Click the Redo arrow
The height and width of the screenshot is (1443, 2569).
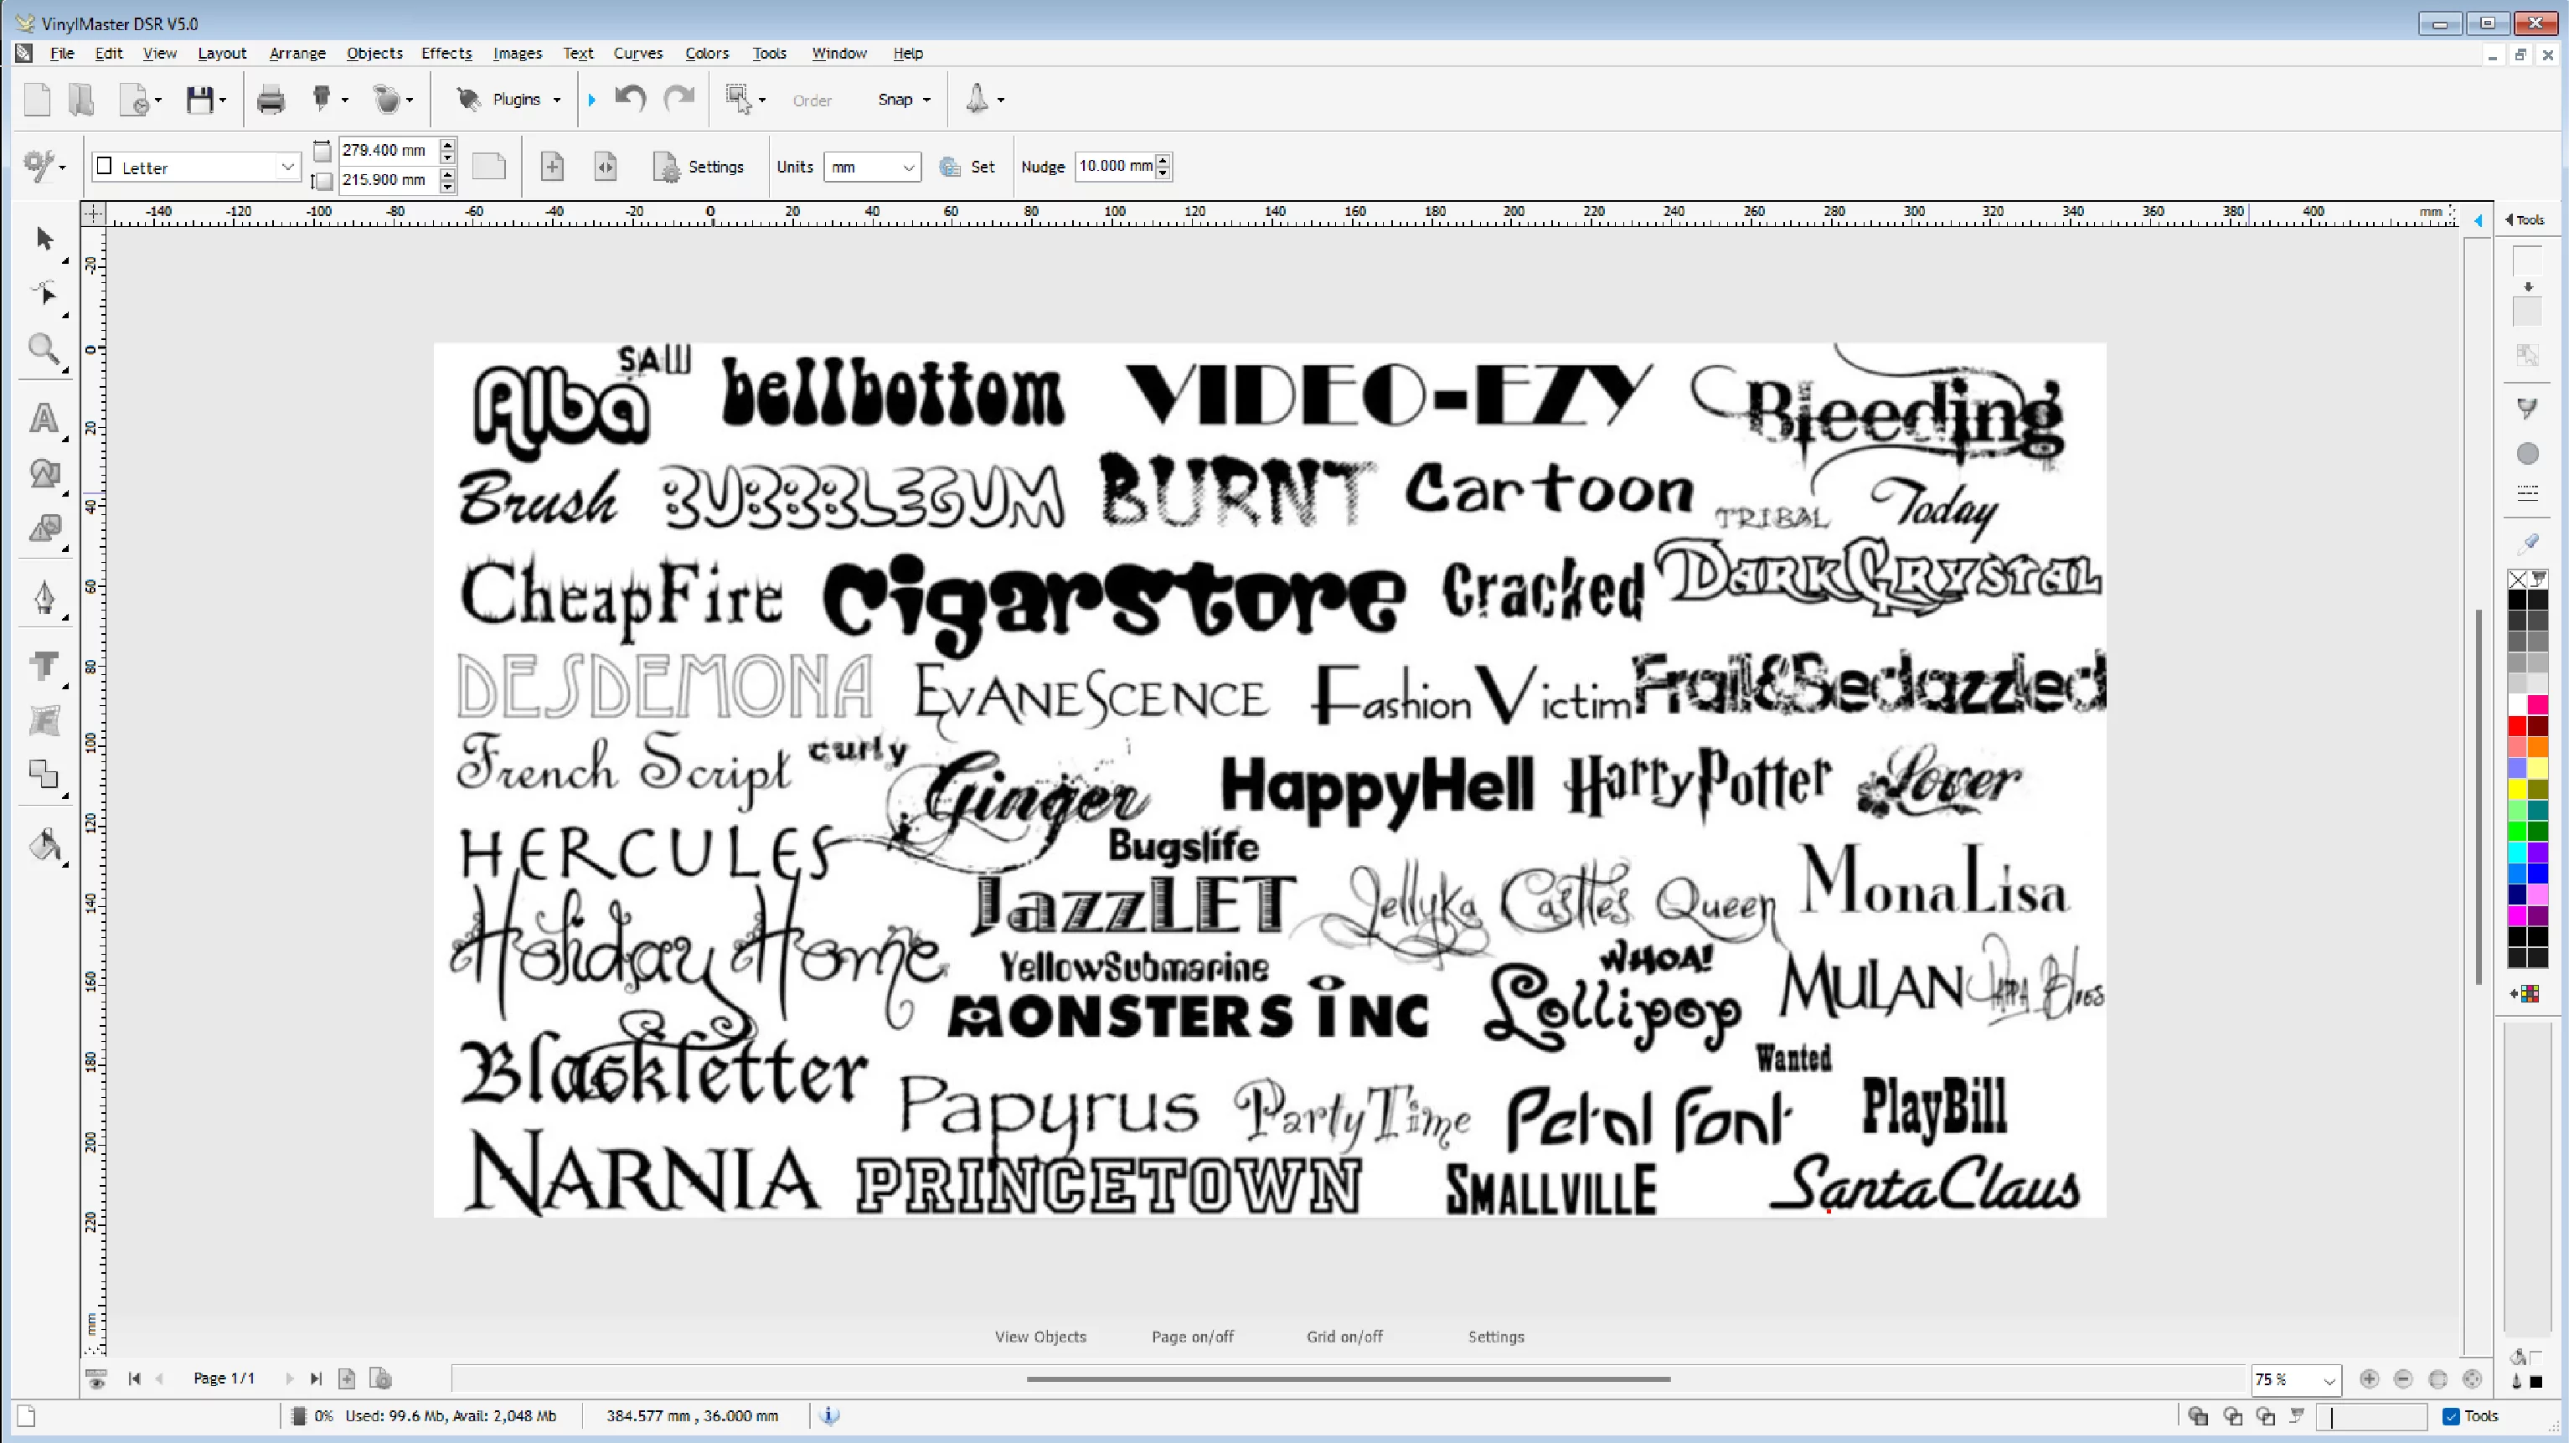coord(679,98)
